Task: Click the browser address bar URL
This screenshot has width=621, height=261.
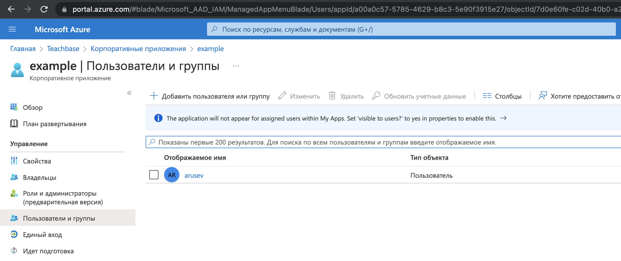Action: pyautogui.click(x=347, y=9)
